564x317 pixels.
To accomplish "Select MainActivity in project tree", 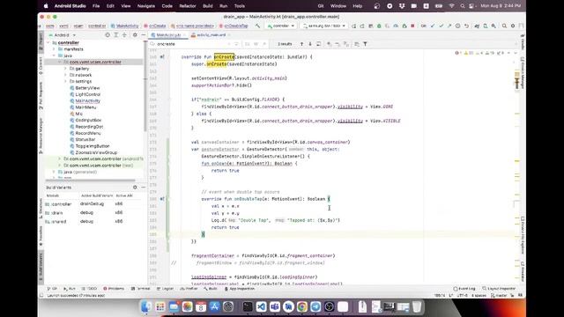I will [x=87, y=100].
